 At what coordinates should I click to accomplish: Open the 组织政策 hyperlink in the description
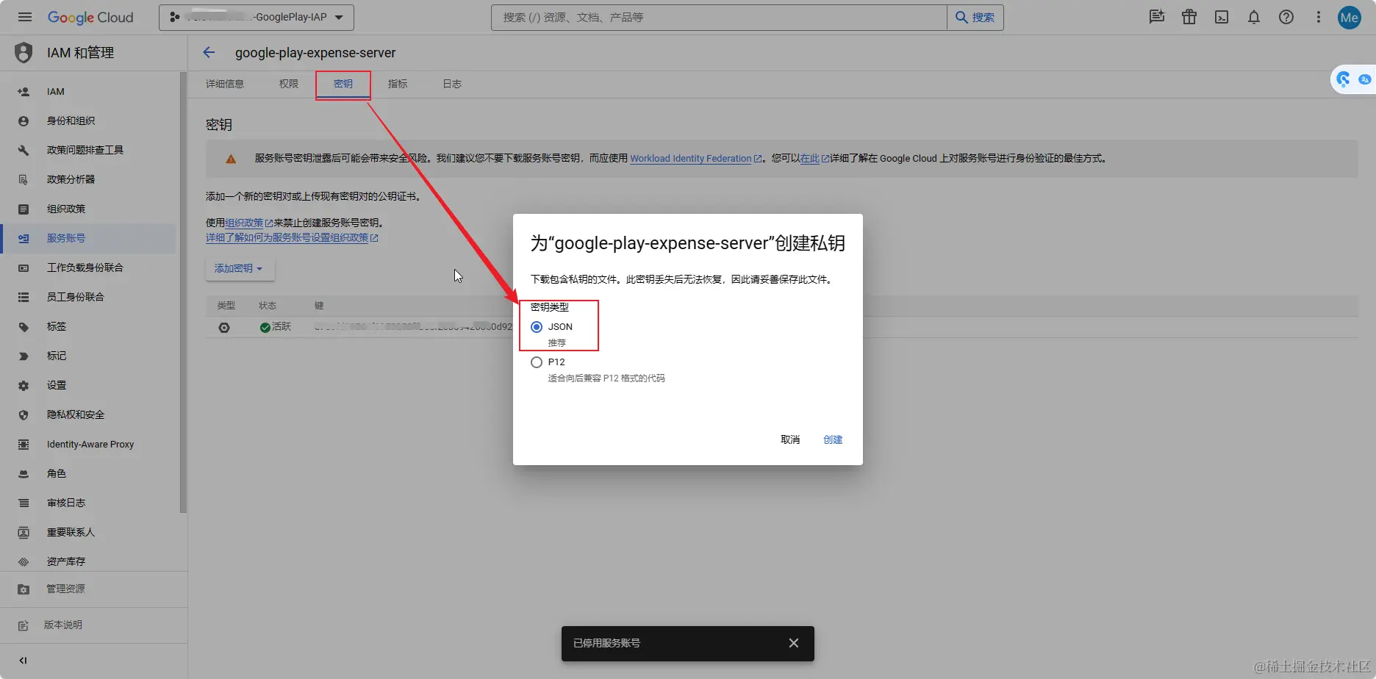248,223
